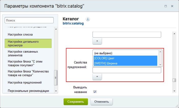Click the upper plus button above offers properties

pos(97,41)
